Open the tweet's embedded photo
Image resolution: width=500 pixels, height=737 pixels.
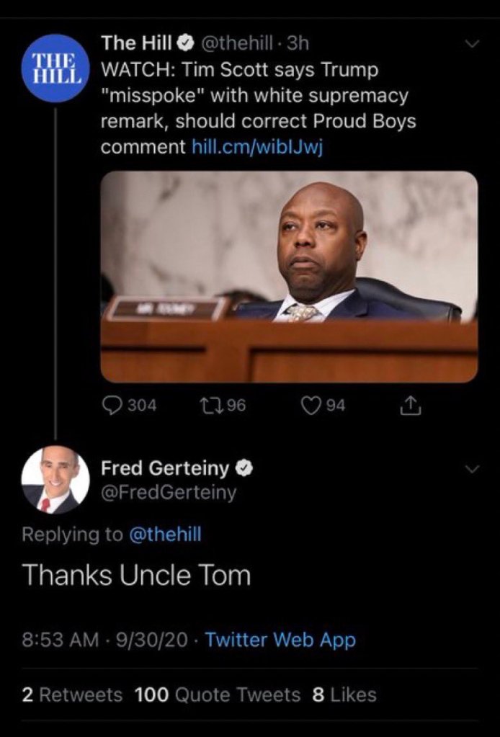289,276
